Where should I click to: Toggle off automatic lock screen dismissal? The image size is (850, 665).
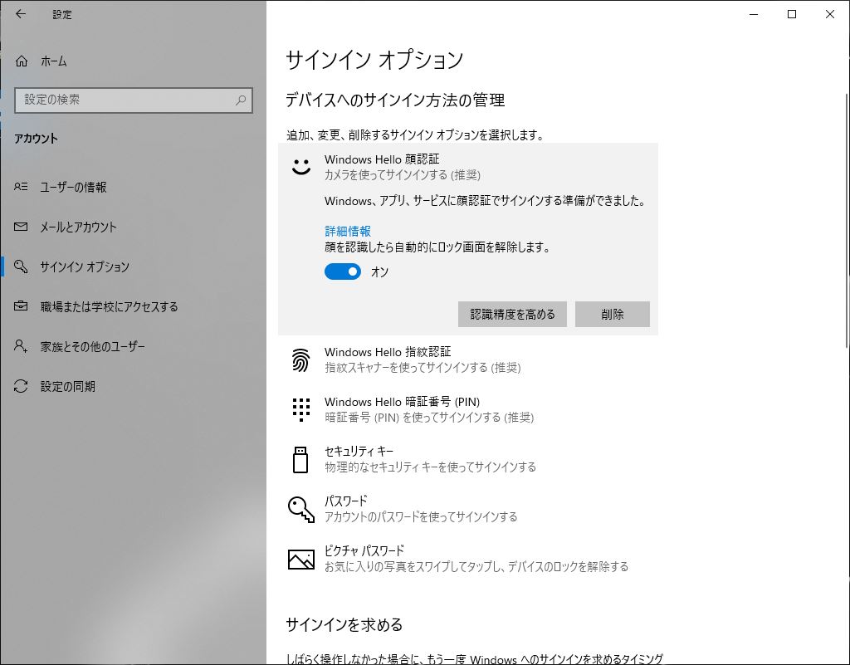point(343,271)
